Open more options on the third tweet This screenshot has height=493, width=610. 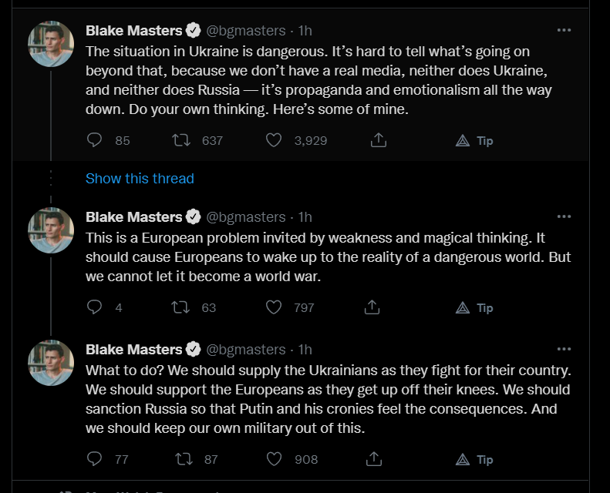(x=564, y=349)
